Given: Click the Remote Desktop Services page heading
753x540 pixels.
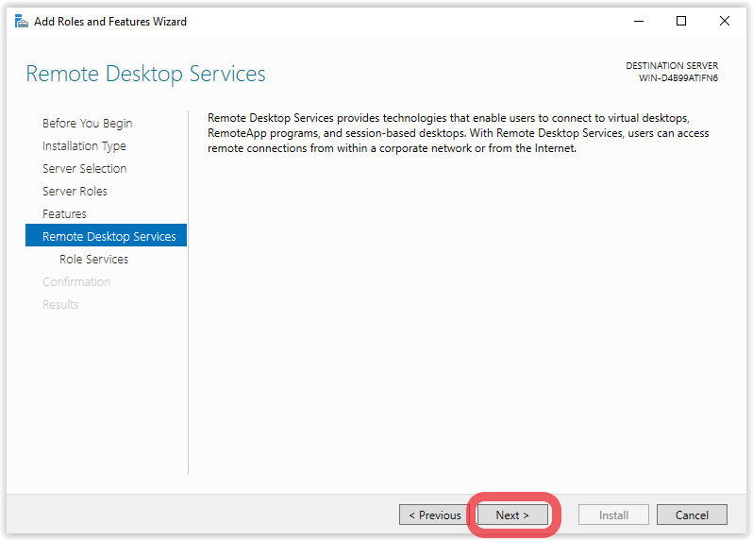Looking at the screenshot, I should click(x=145, y=74).
